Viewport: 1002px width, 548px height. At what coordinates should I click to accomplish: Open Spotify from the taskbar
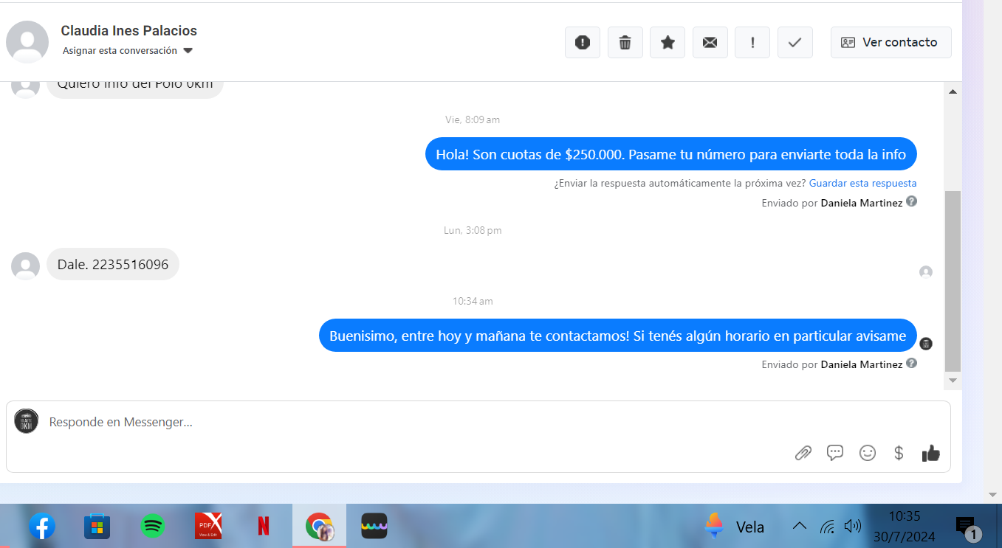click(153, 526)
